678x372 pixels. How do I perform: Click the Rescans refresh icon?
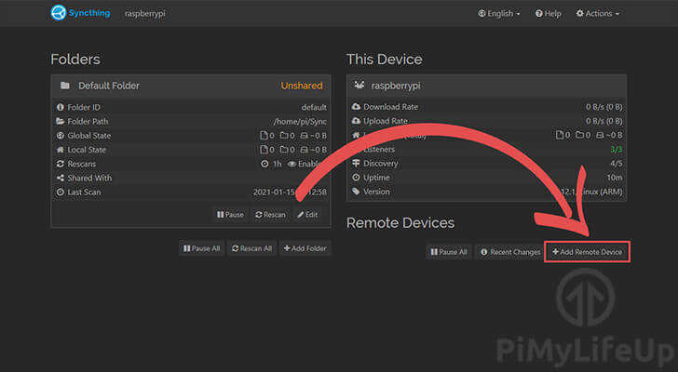pos(61,164)
